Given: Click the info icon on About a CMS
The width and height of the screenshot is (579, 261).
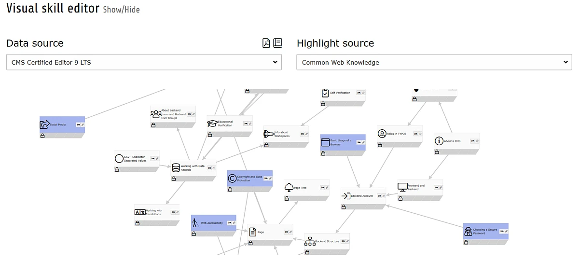Looking at the screenshot, I should (x=439, y=141).
